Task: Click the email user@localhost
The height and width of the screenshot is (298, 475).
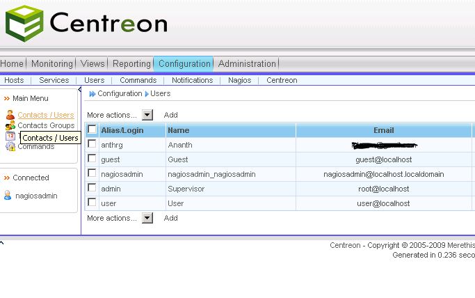Action: [x=383, y=203]
